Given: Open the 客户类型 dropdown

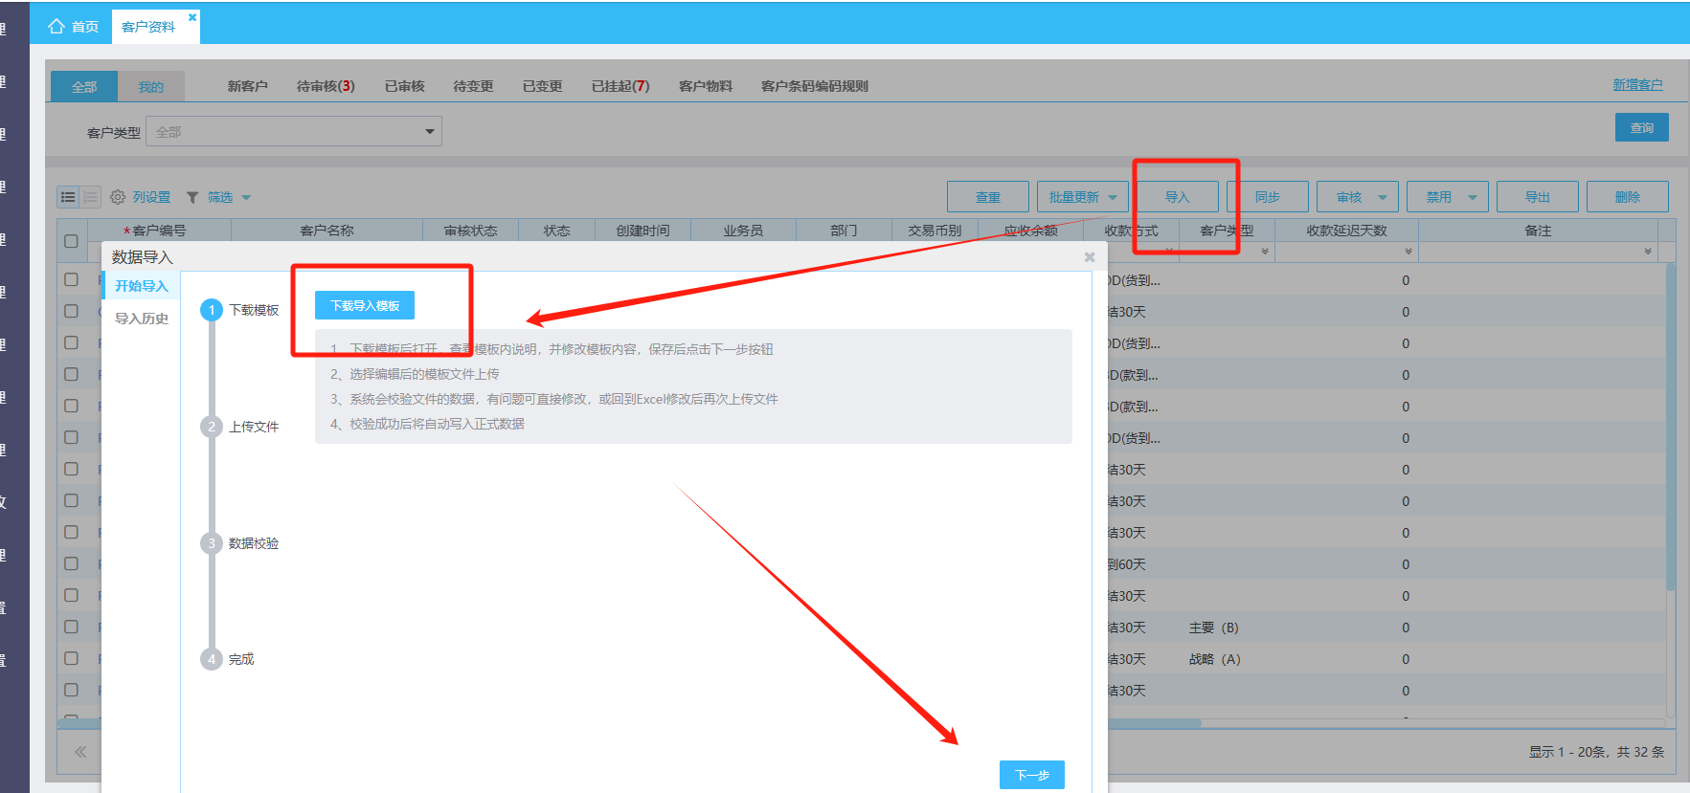Looking at the screenshot, I should [x=294, y=131].
